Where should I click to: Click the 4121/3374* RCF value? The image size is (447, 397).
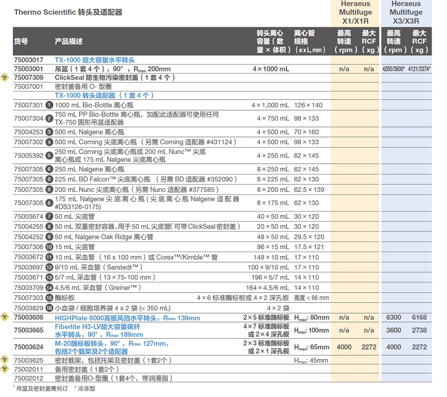pyautogui.click(x=419, y=69)
